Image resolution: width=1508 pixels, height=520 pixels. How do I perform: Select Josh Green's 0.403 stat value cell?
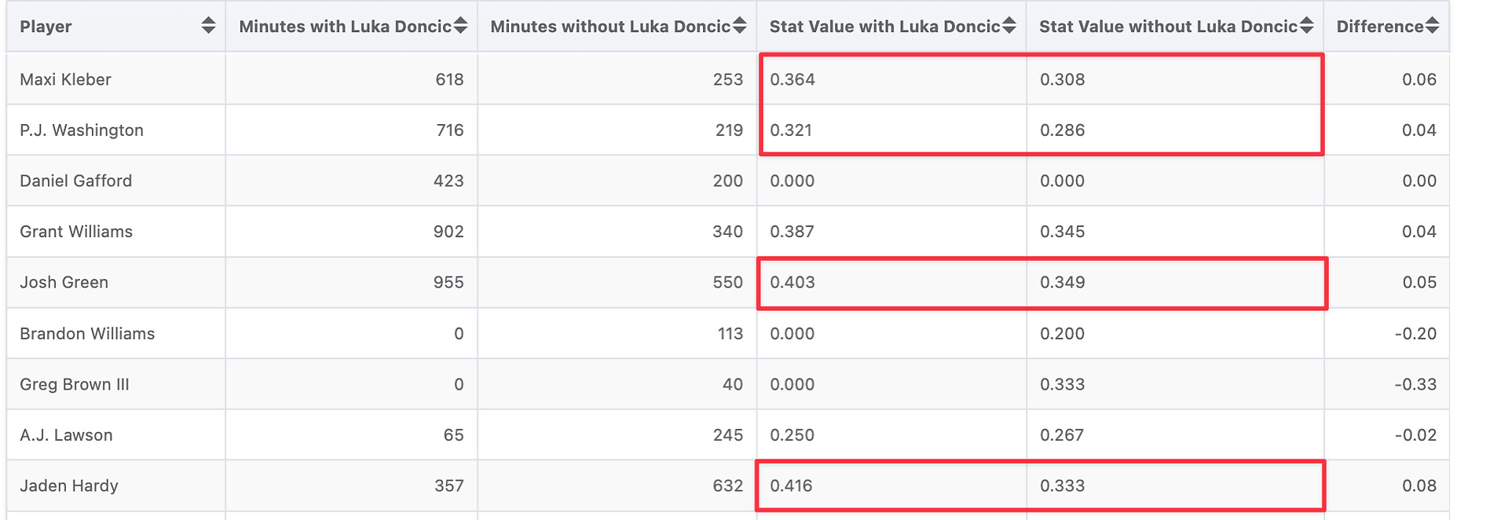click(792, 283)
